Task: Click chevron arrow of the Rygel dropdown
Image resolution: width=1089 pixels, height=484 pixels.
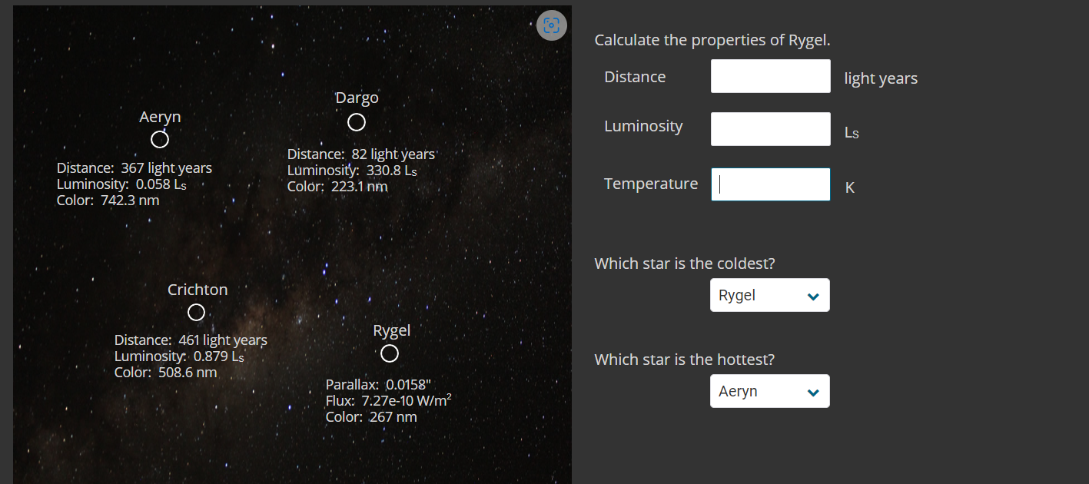Action: click(813, 297)
